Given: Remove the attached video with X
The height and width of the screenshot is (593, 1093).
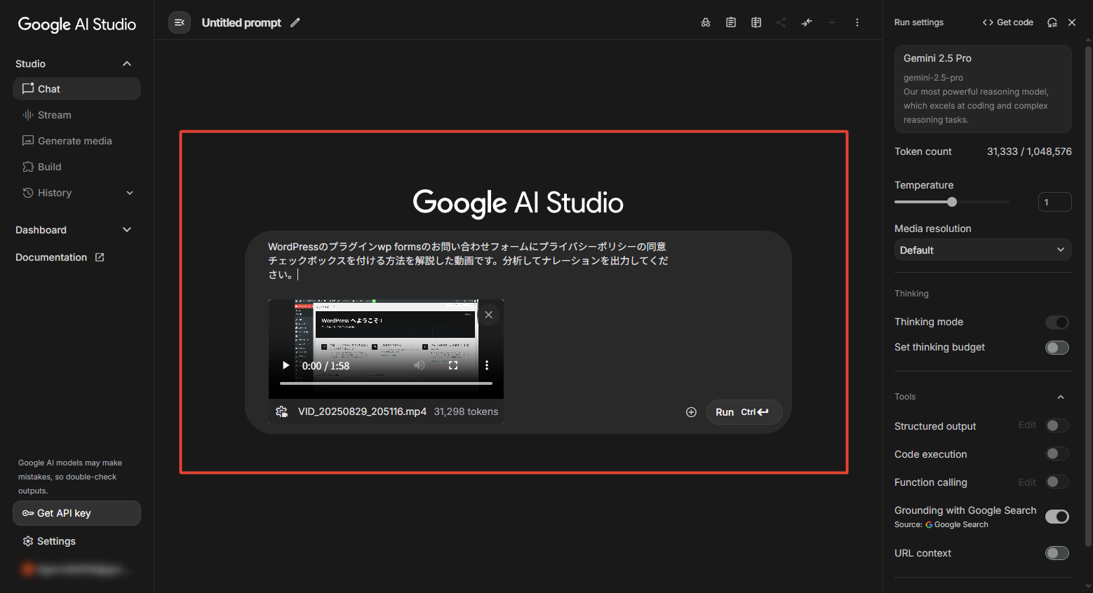Looking at the screenshot, I should (x=489, y=315).
